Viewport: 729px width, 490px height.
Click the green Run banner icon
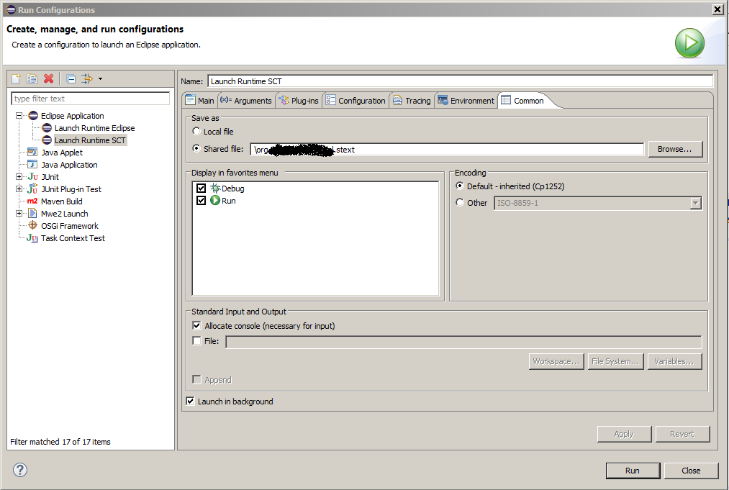tap(689, 42)
